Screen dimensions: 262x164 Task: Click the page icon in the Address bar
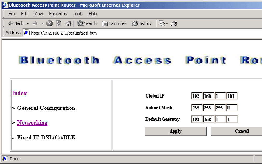pyautogui.click(x=26, y=33)
